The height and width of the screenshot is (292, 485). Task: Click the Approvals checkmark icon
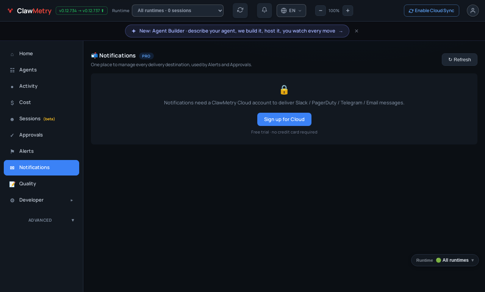tap(12, 135)
